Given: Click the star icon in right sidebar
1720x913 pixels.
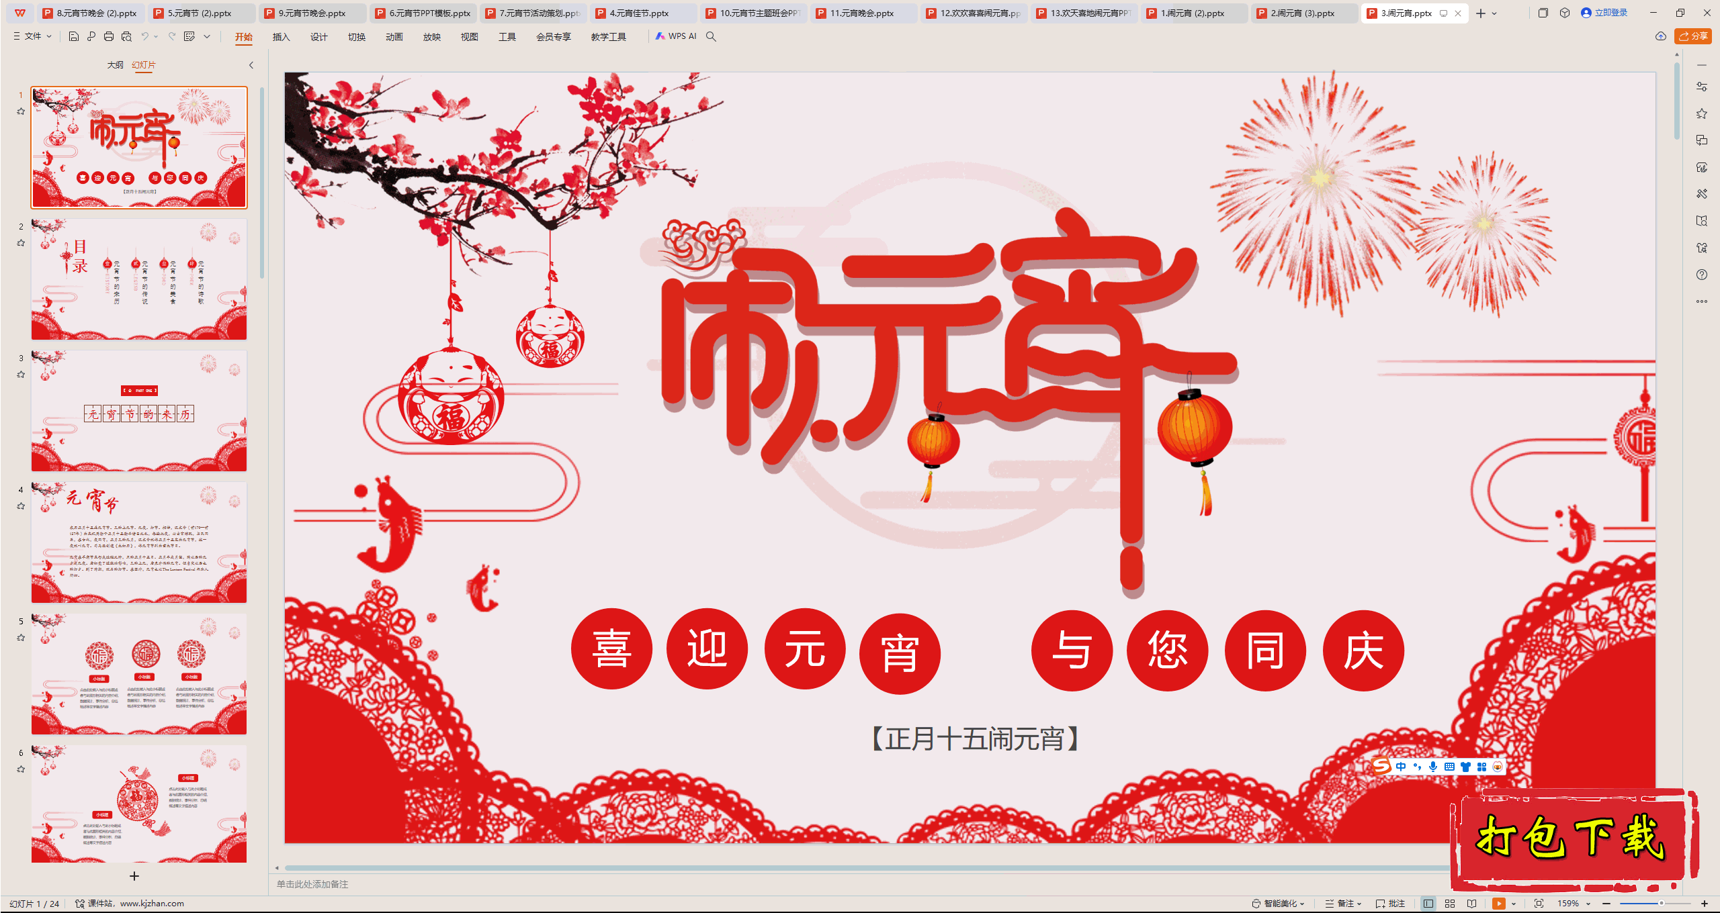Looking at the screenshot, I should tap(1702, 113).
